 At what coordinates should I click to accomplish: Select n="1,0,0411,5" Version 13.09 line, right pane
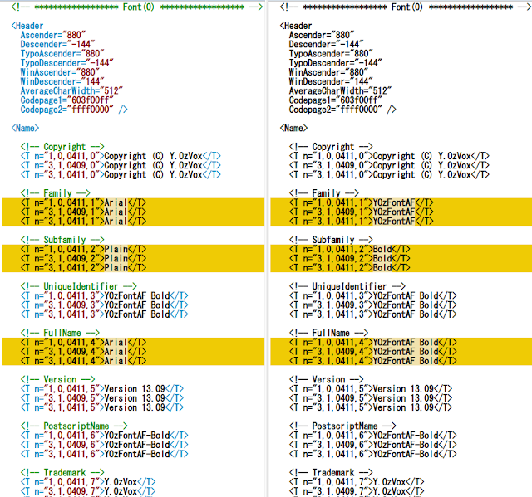[x=371, y=389]
